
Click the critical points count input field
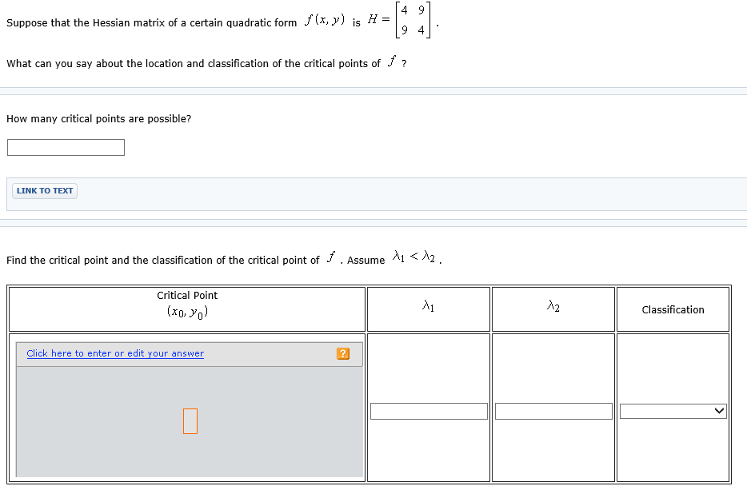click(65, 147)
